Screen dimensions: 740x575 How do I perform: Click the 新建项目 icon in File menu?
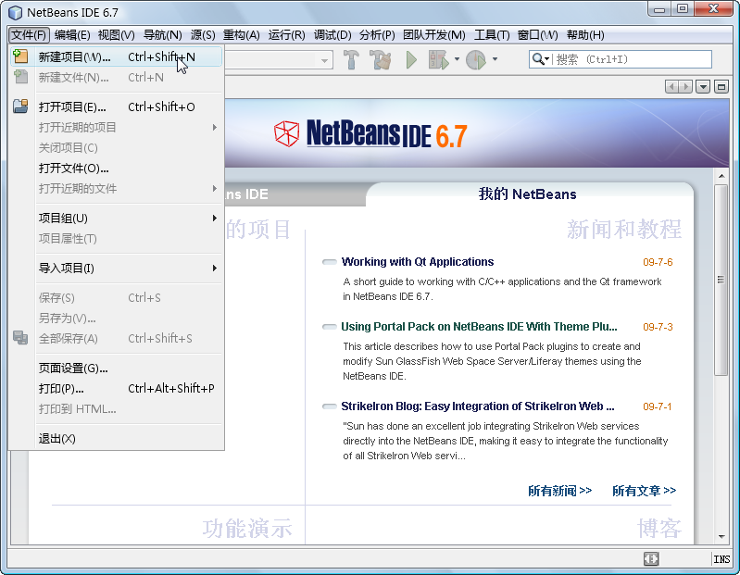click(x=20, y=56)
